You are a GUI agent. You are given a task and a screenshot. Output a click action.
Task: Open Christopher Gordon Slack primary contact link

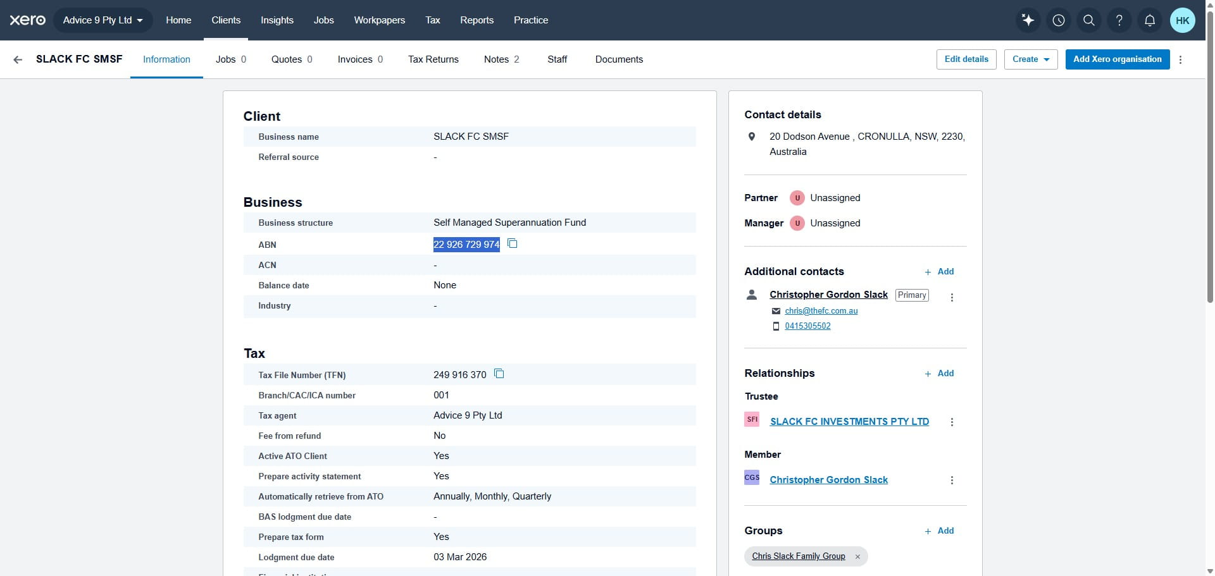tap(828, 295)
